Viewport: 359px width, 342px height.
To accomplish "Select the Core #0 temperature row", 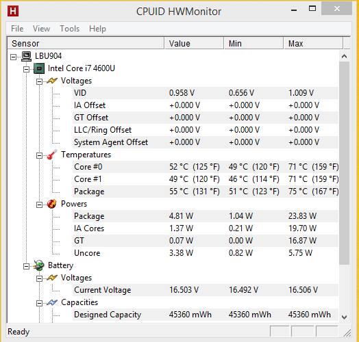I will point(206,167).
